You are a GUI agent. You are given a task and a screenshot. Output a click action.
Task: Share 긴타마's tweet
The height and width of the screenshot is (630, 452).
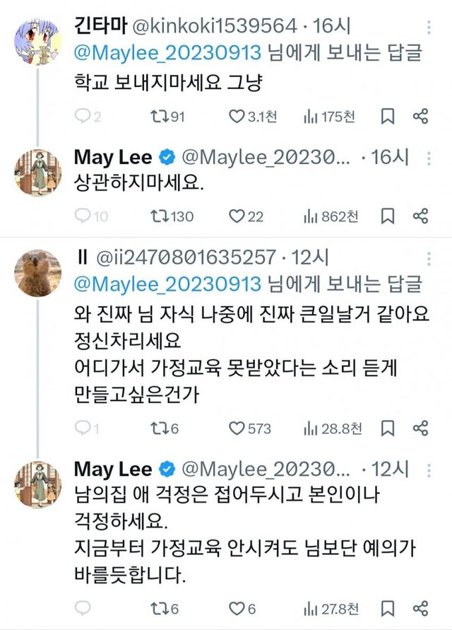pyautogui.click(x=420, y=117)
